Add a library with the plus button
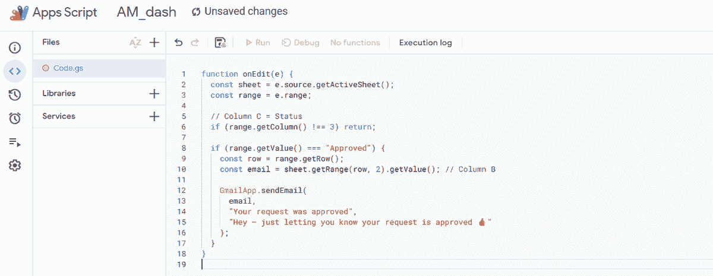Viewport: 713px width, 276px height. [154, 94]
